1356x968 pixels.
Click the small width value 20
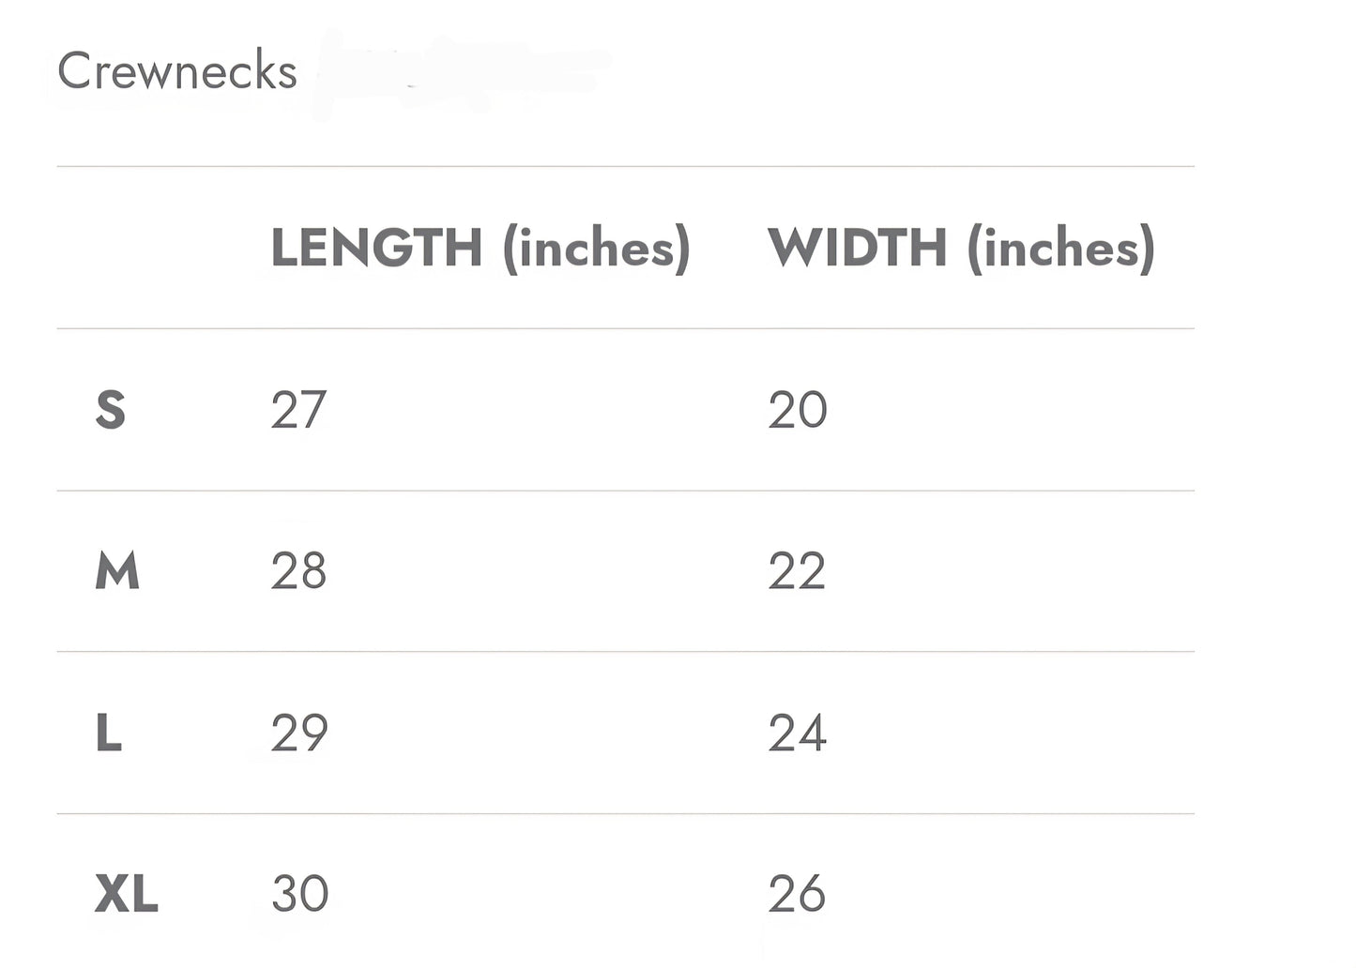click(x=798, y=410)
